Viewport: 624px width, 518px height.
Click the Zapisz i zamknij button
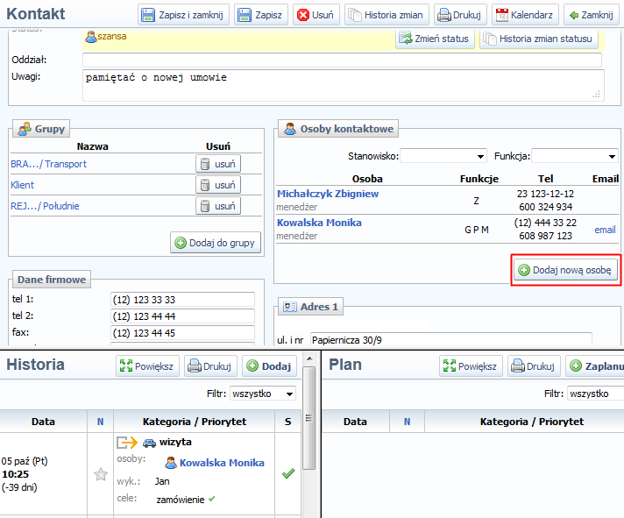(184, 15)
